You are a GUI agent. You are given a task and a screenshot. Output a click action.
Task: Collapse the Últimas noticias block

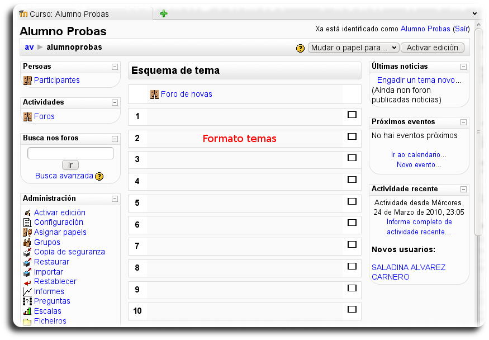[x=462, y=66]
